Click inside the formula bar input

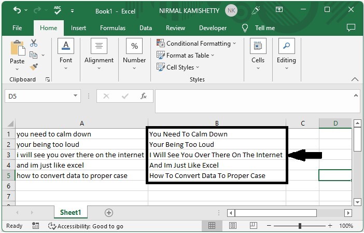(x=254, y=96)
